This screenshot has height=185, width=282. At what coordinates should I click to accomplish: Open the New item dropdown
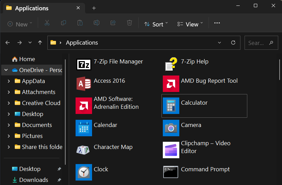point(20,24)
